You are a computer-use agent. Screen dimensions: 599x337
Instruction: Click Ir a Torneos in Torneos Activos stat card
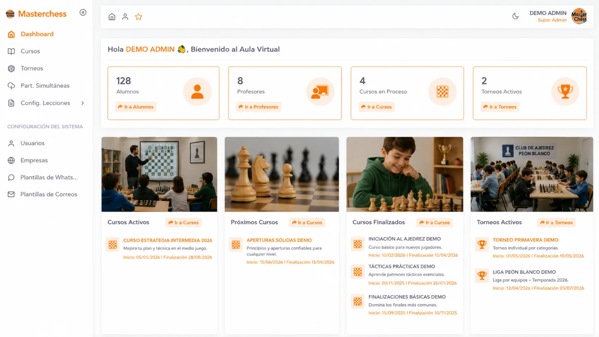pyautogui.click(x=500, y=107)
